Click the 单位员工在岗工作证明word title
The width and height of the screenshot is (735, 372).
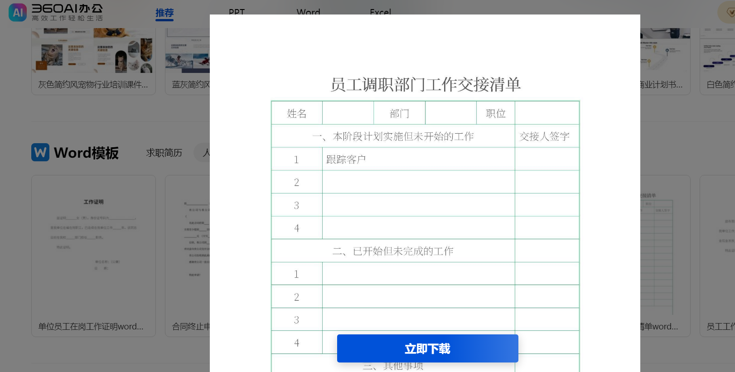tap(91, 326)
